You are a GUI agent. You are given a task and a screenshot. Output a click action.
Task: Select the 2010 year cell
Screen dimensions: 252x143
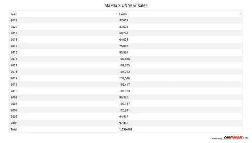point(14,91)
